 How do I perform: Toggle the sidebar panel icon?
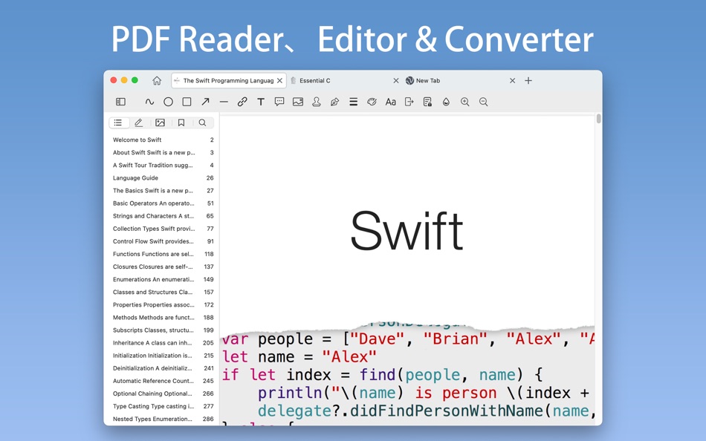click(120, 102)
